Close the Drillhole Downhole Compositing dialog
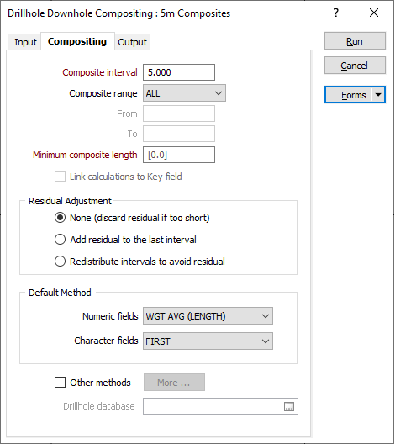This screenshot has height=444, width=395. 374,13
